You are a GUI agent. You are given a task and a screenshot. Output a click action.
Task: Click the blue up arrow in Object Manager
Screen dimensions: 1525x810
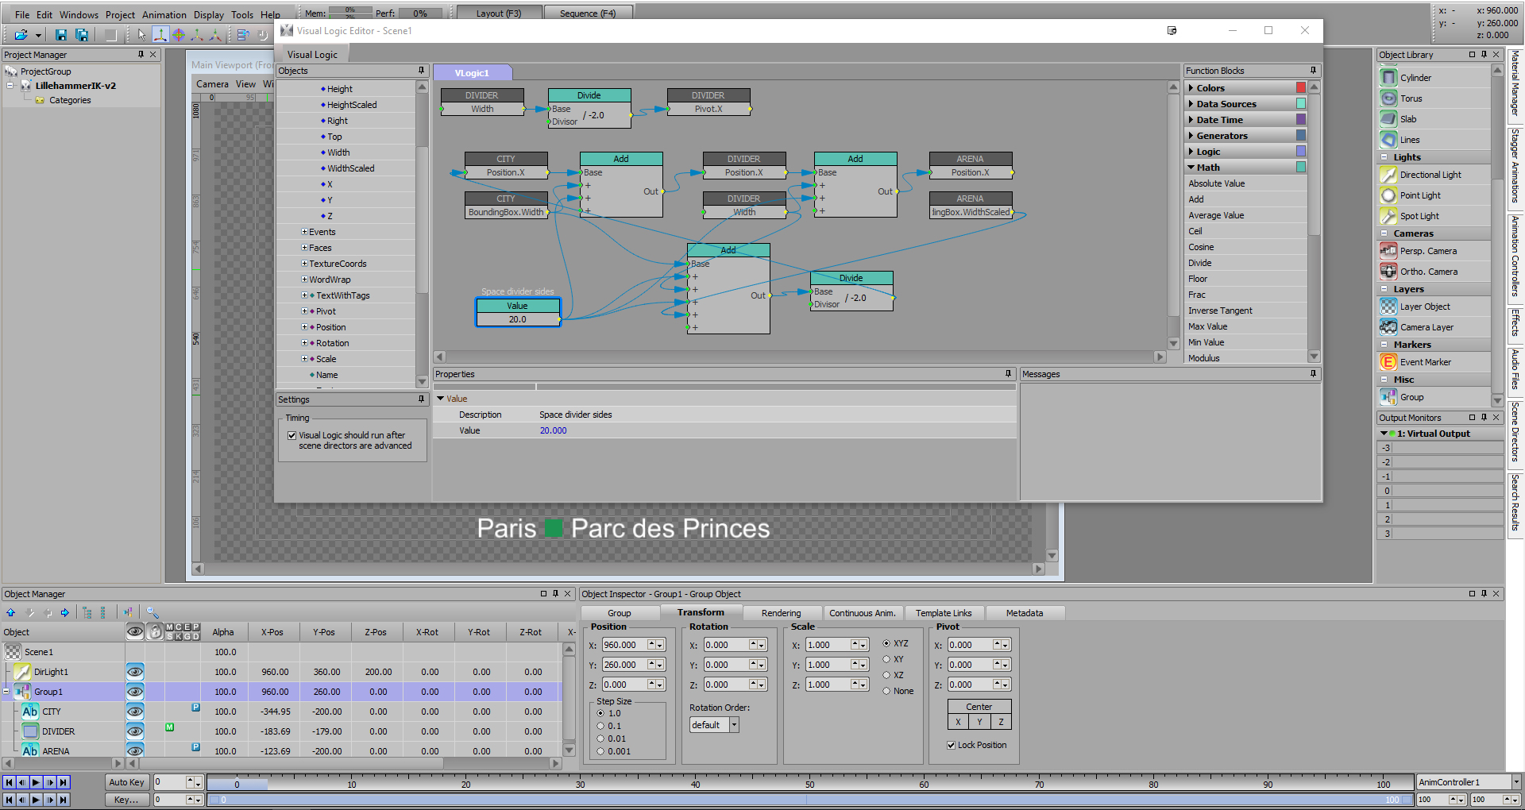[x=11, y=612]
